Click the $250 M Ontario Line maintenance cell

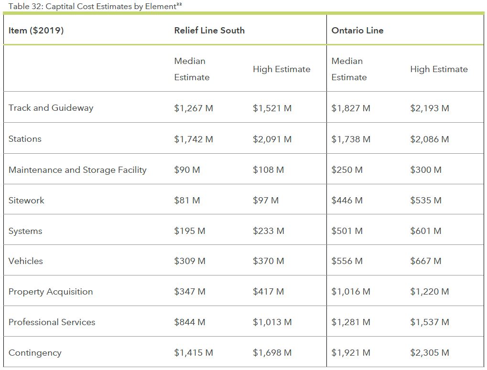tap(346, 170)
